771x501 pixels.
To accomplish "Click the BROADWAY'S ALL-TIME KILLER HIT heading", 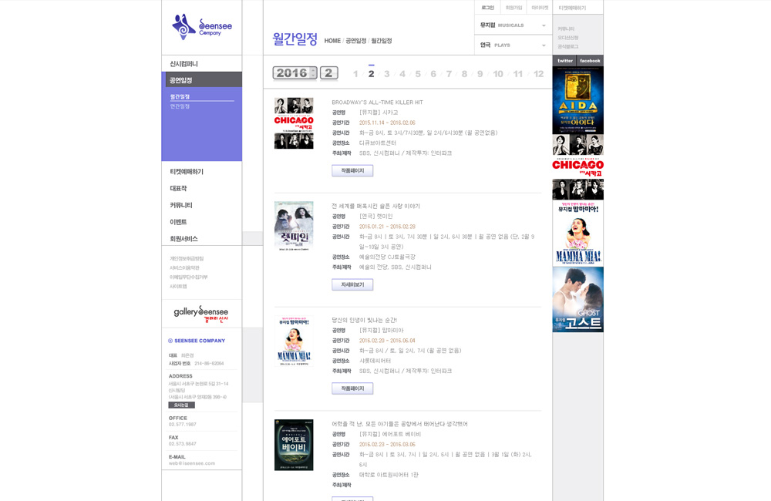I will (377, 103).
